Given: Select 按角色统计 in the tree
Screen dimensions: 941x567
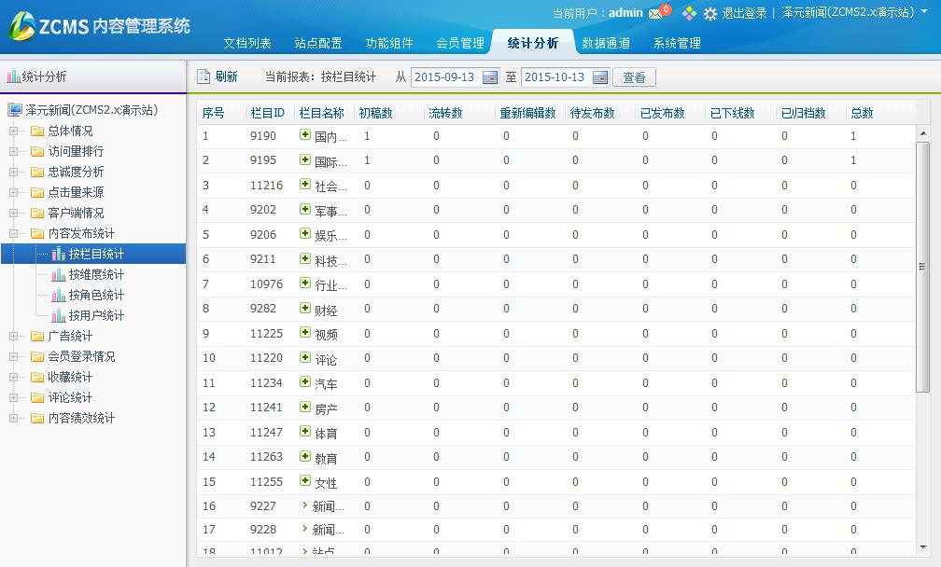Looking at the screenshot, I should tap(95, 296).
